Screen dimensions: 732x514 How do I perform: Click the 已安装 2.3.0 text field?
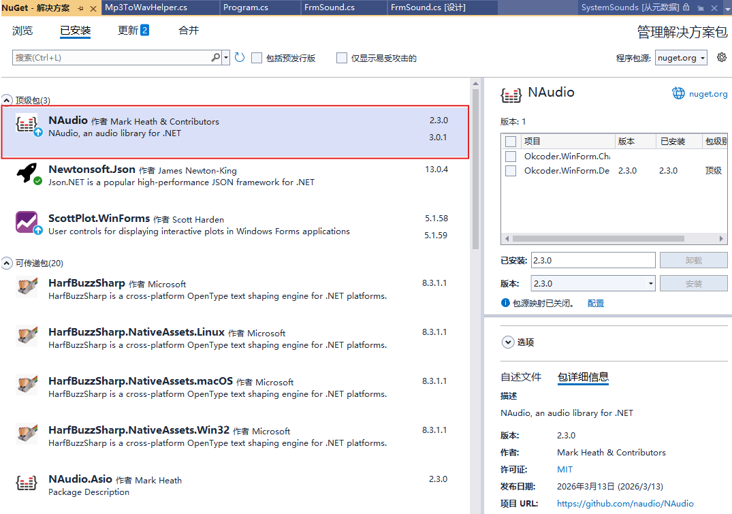[593, 261]
